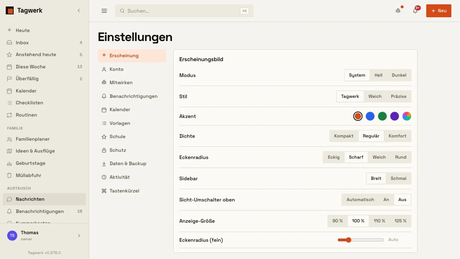This screenshot has height=259, width=460.
Task: Open the bug report icon
Action: point(398,11)
